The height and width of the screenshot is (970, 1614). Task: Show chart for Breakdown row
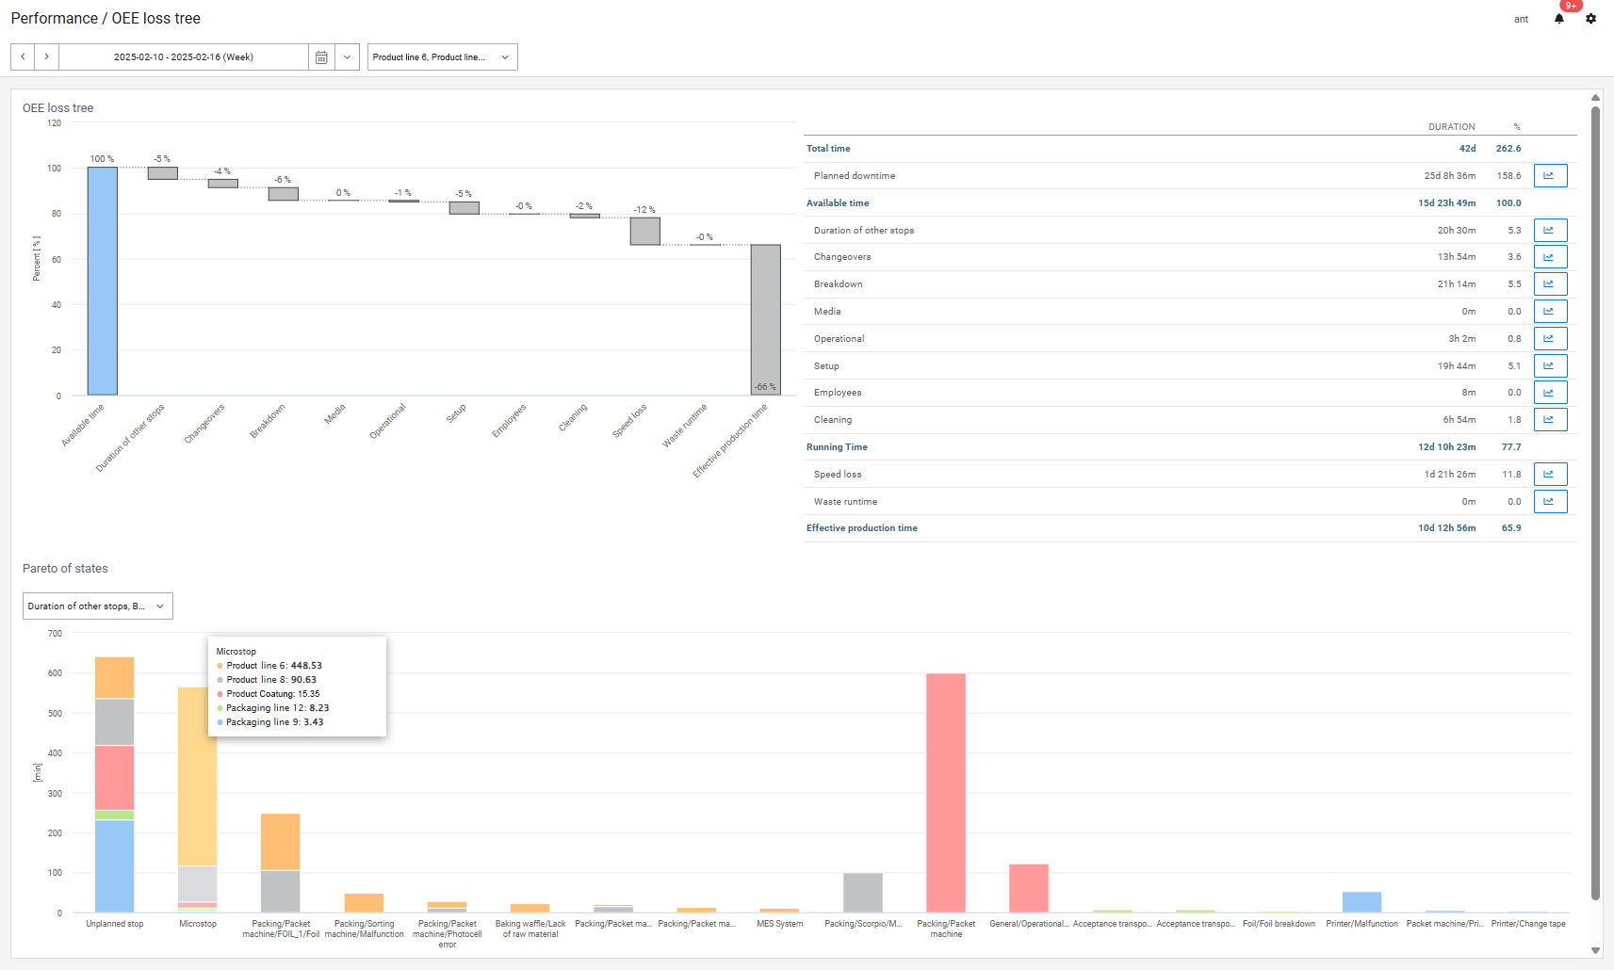tap(1550, 283)
